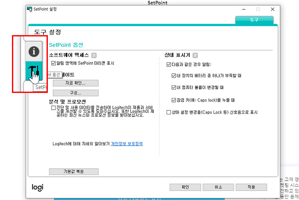Switch to the 도구 tab
This screenshot has width=299, height=200.
click(x=254, y=20)
